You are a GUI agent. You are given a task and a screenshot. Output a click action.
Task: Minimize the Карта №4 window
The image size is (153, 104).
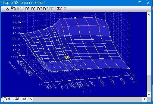point(132,3)
